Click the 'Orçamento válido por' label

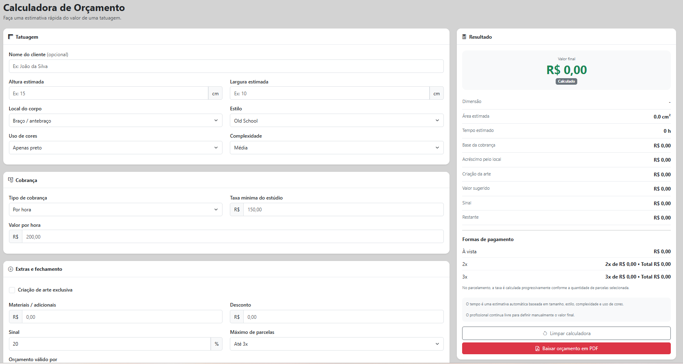[x=33, y=360]
